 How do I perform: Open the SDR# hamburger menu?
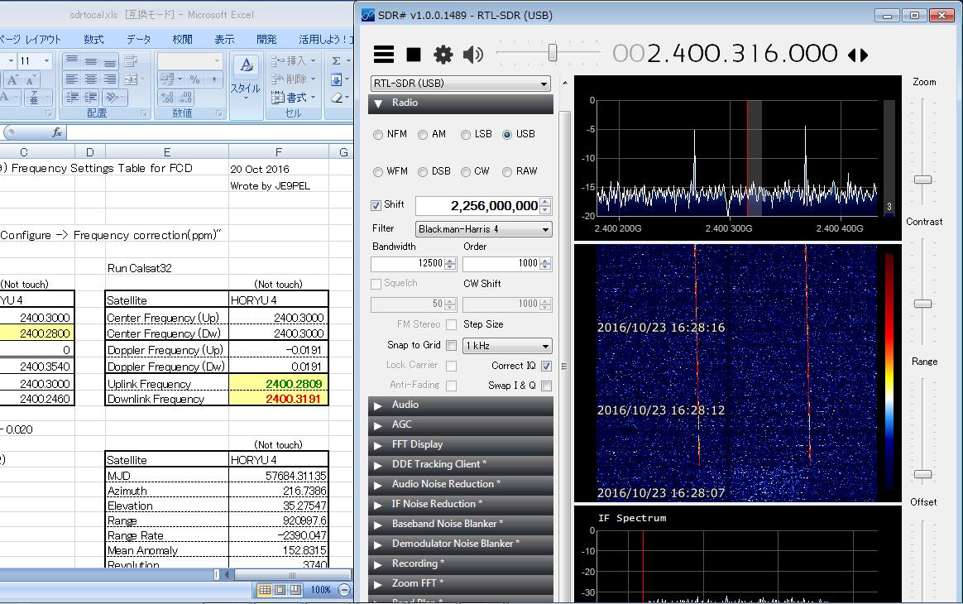pyautogui.click(x=384, y=55)
